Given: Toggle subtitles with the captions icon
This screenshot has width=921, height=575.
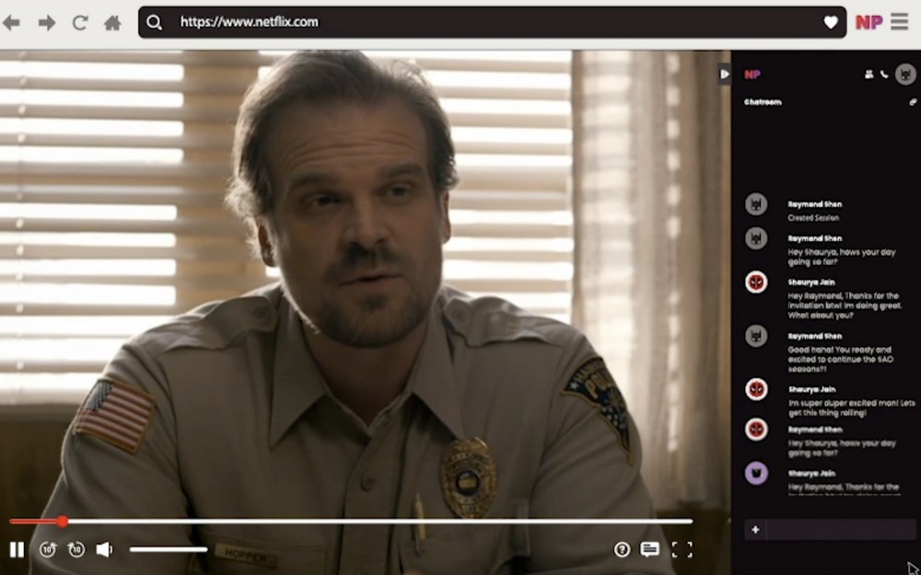Looking at the screenshot, I should pyautogui.click(x=649, y=549).
